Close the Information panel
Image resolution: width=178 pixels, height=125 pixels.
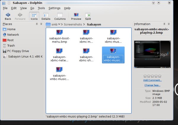coord(169,24)
